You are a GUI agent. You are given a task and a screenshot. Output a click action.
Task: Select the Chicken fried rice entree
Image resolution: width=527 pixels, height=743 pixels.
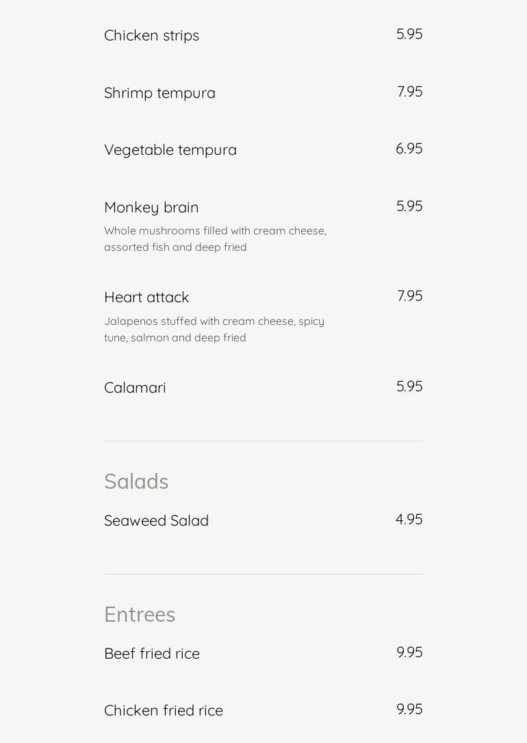163,710
